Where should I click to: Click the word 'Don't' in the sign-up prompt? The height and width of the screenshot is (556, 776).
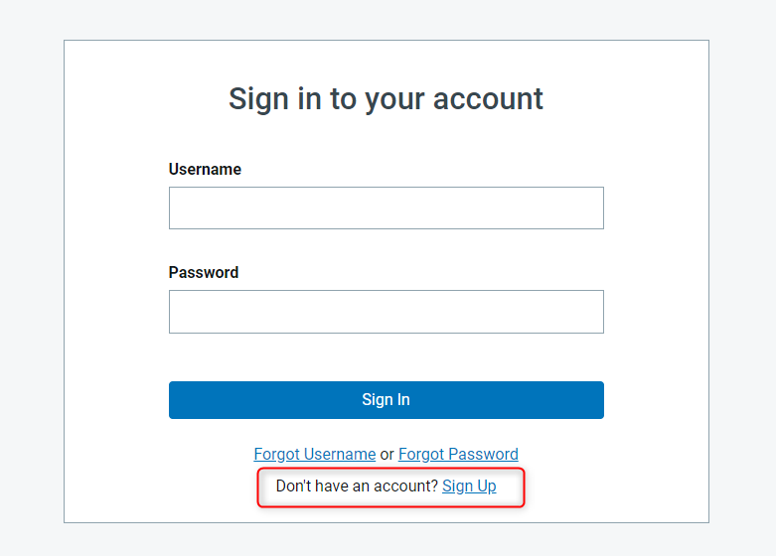coord(293,486)
